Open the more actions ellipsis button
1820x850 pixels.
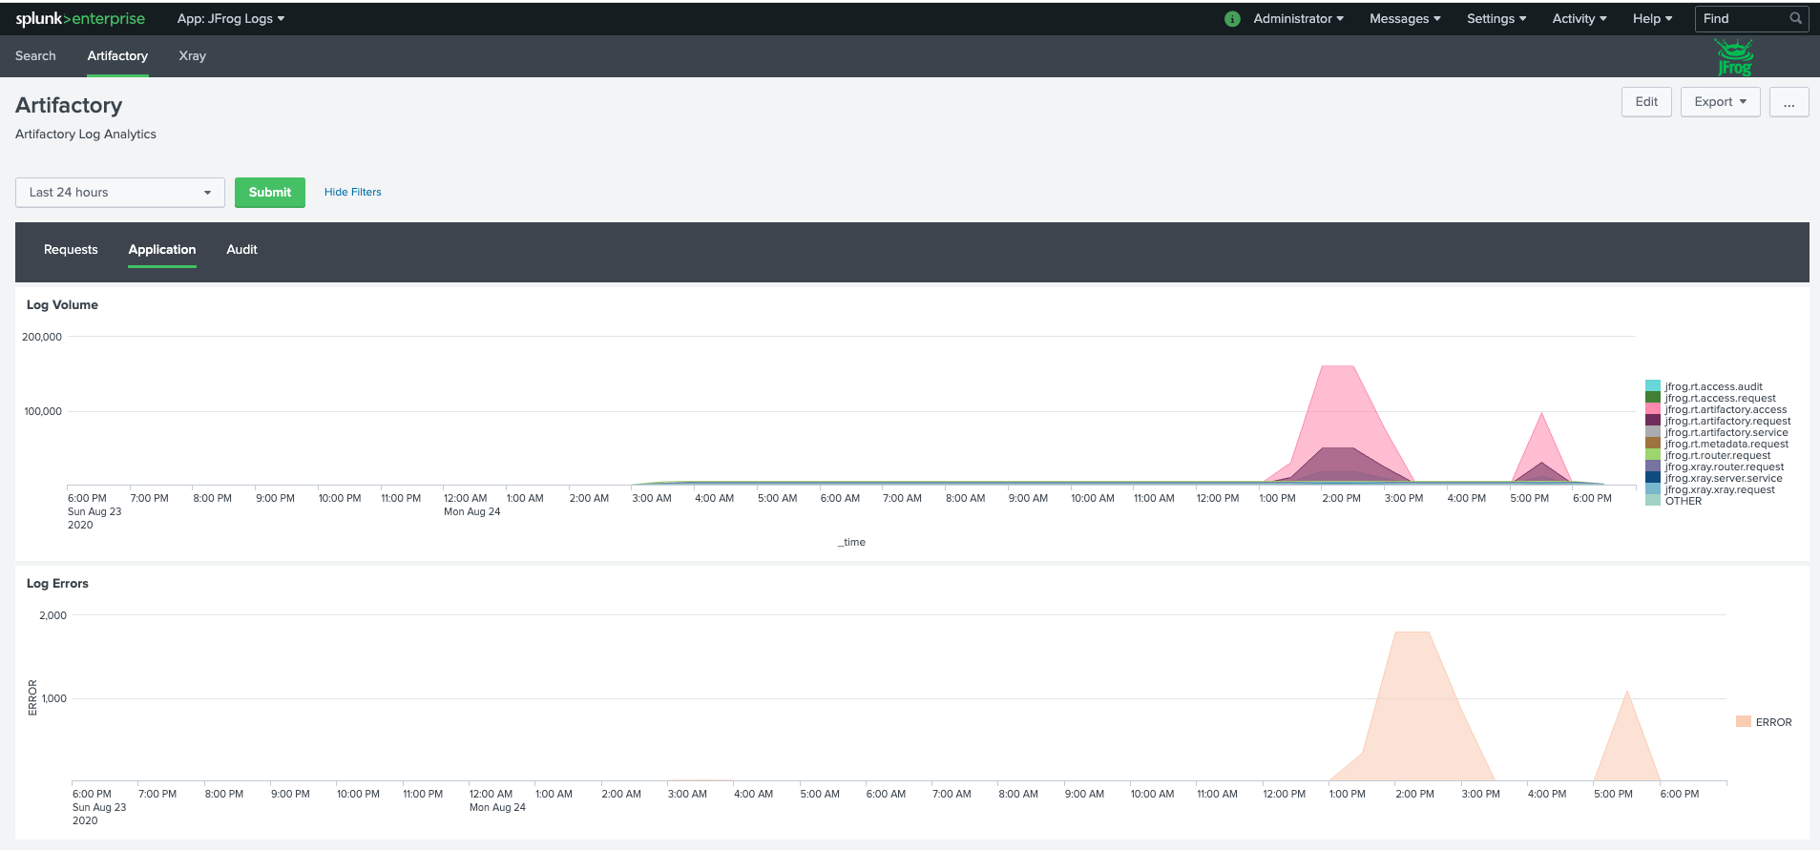click(1789, 102)
